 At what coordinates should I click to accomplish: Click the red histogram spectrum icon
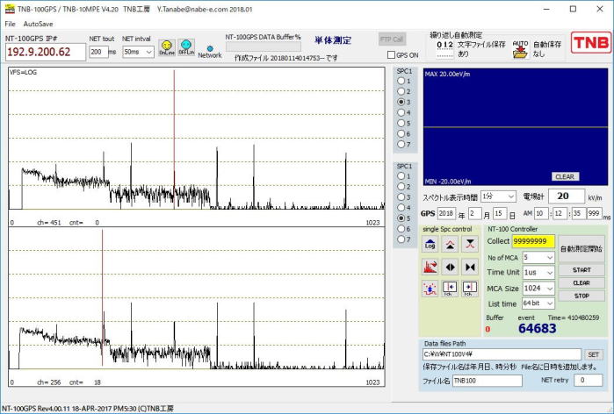pos(430,267)
